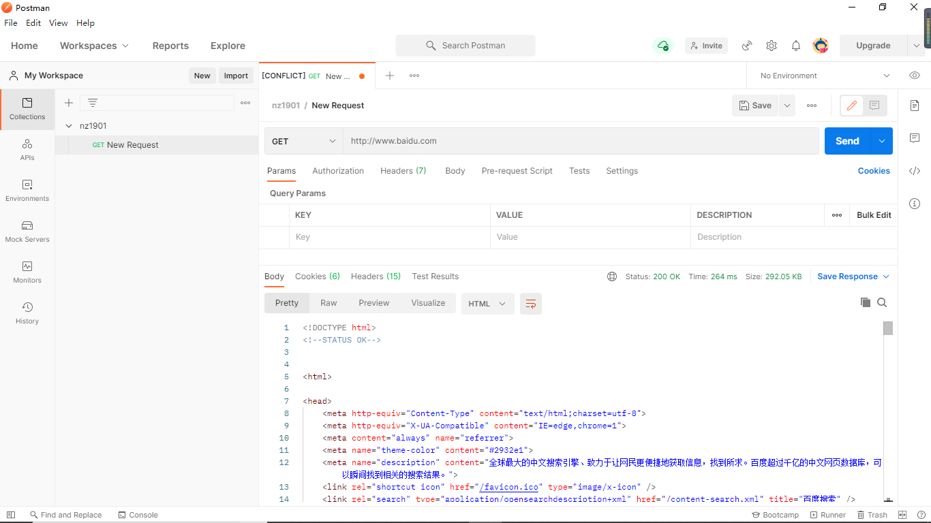The height and width of the screenshot is (523, 931).
Task: Expand the Workspaces dropdown
Action: coord(94,46)
